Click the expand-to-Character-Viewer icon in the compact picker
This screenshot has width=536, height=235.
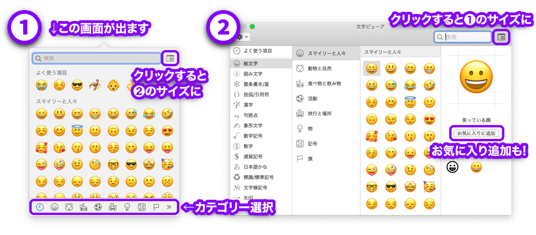tap(170, 58)
